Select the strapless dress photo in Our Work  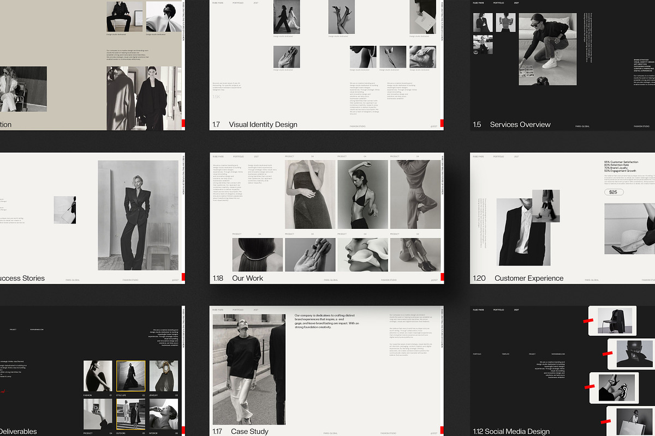pos(310,194)
